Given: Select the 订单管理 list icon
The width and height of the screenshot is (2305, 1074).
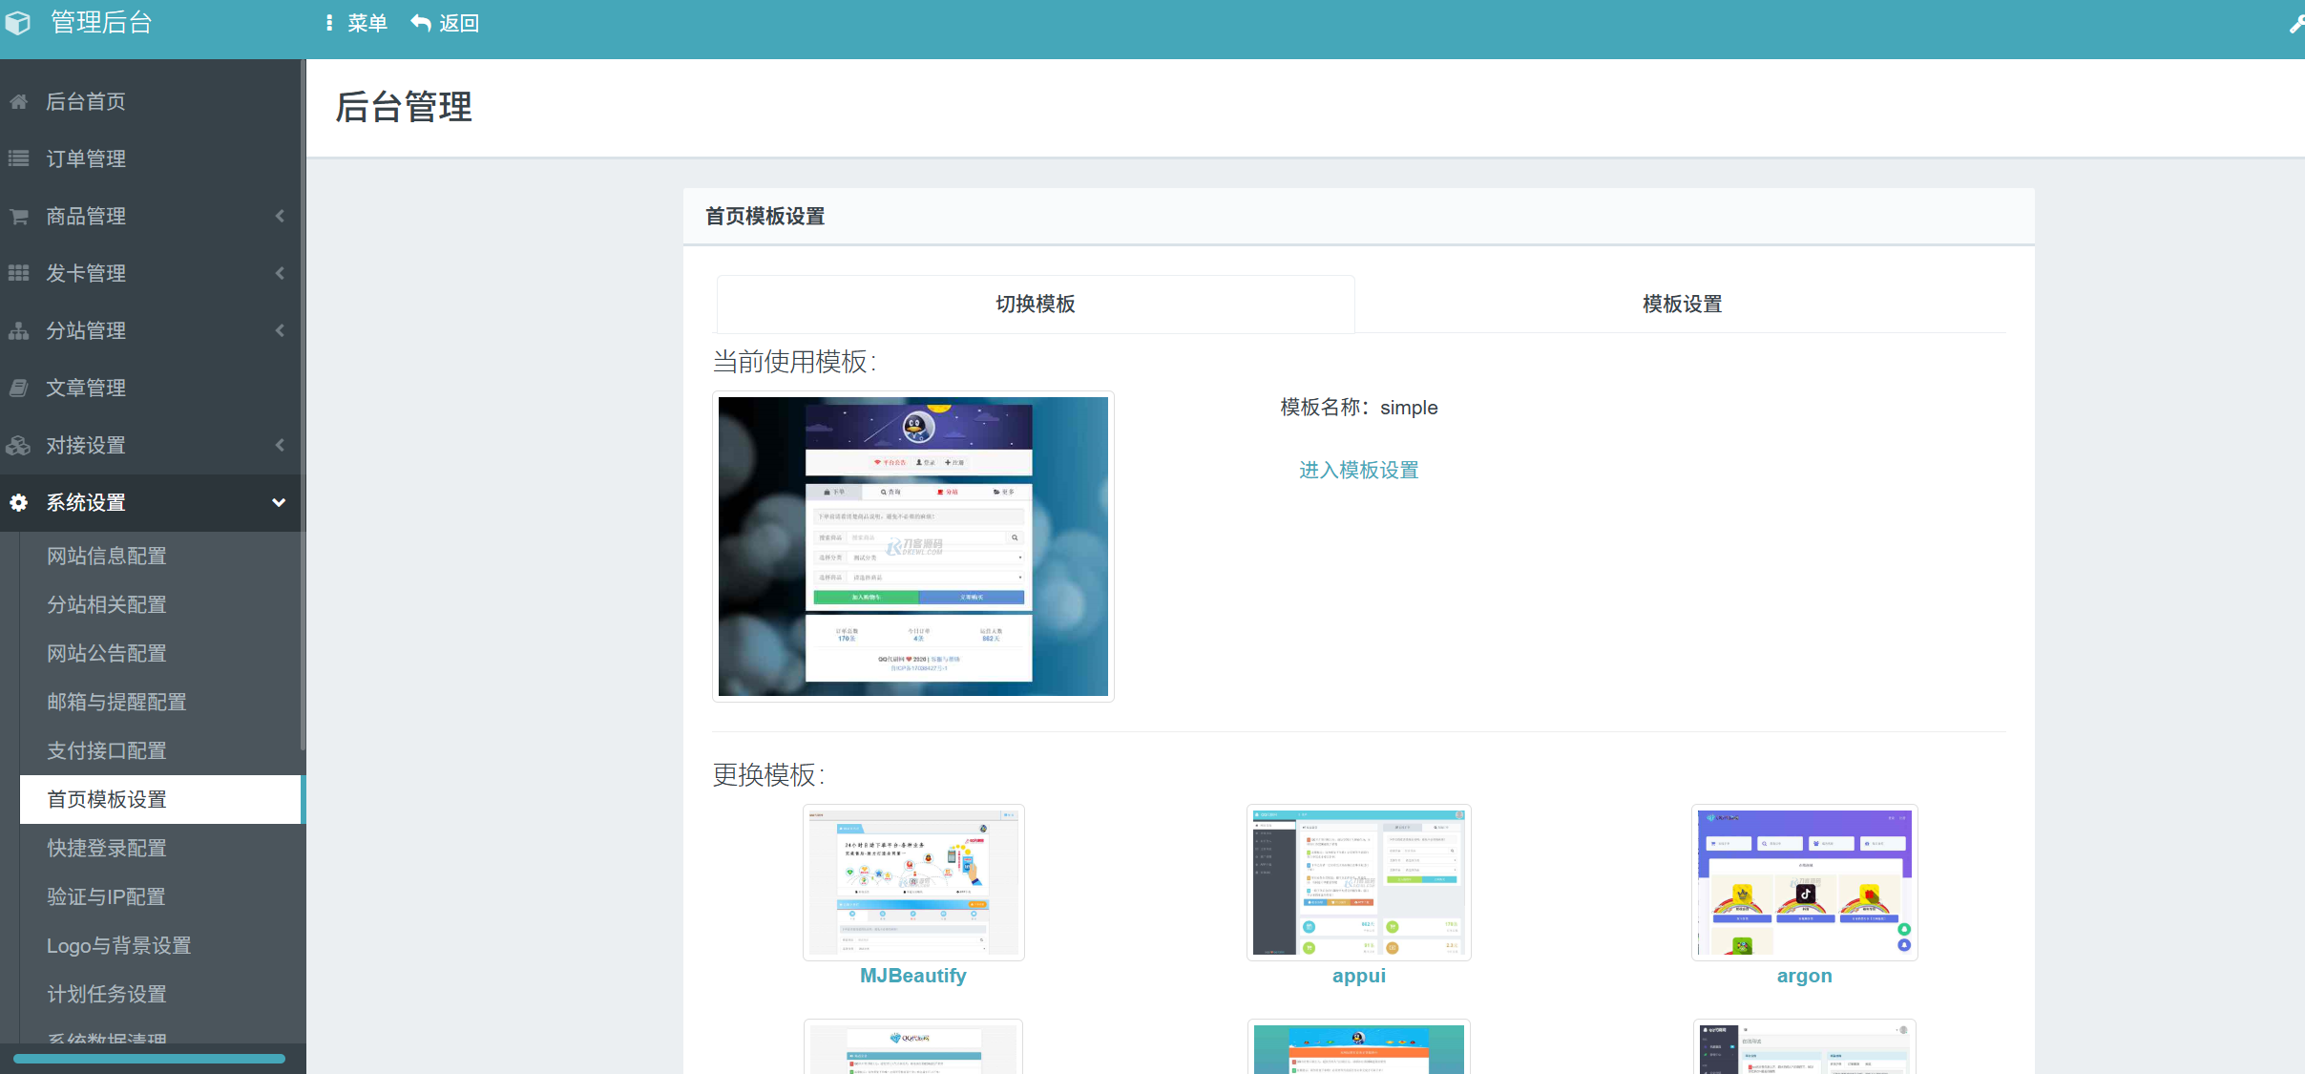Looking at the screenshot, I should [x=19, y=158].
